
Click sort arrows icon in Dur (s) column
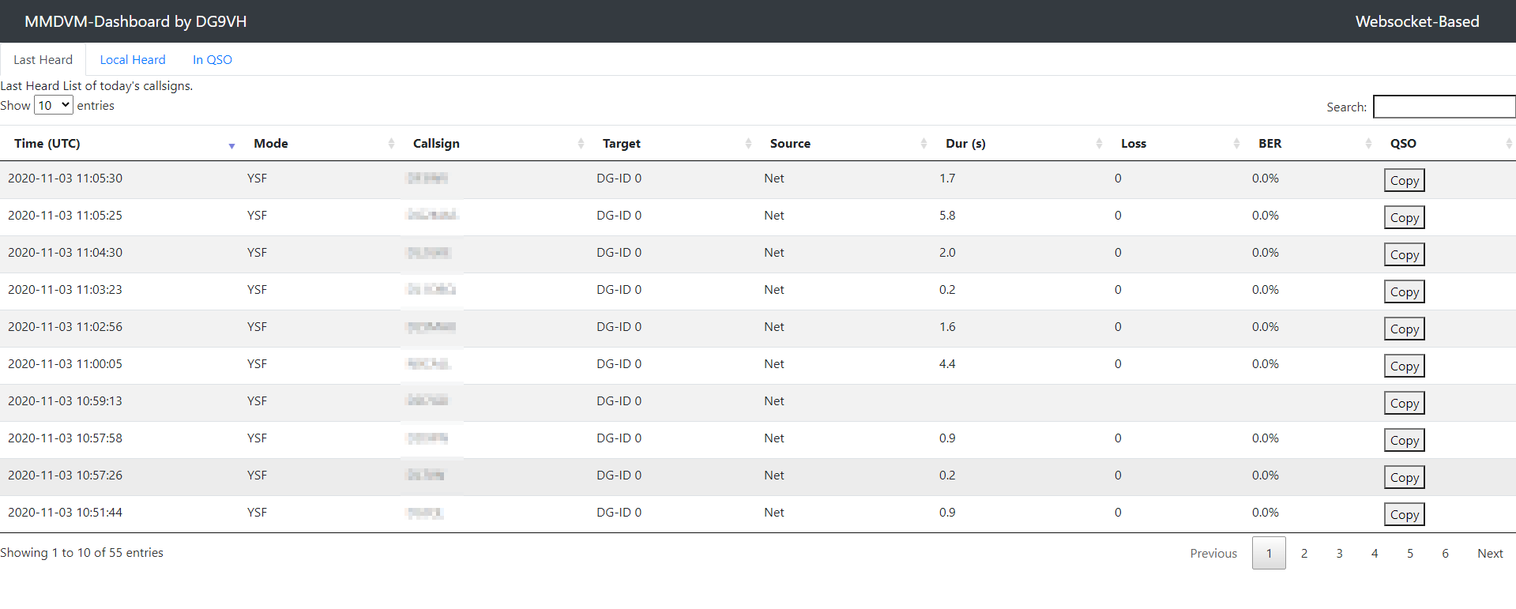pos(1099,144)
